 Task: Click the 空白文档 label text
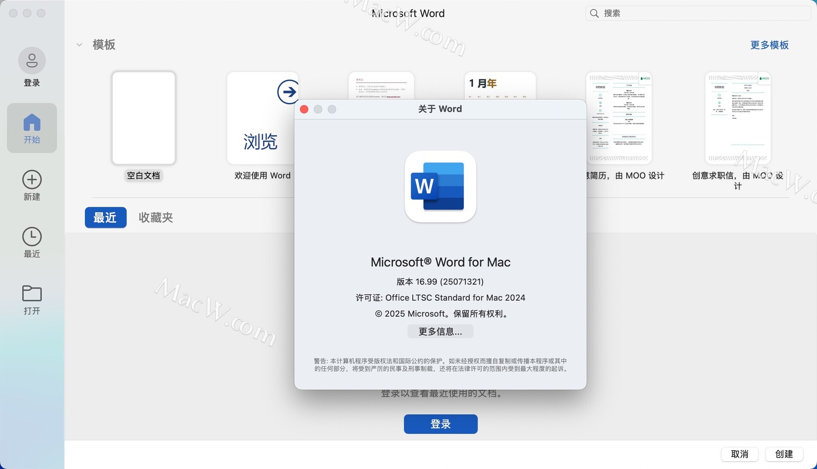pyautogui.click(x=143, y=175)
